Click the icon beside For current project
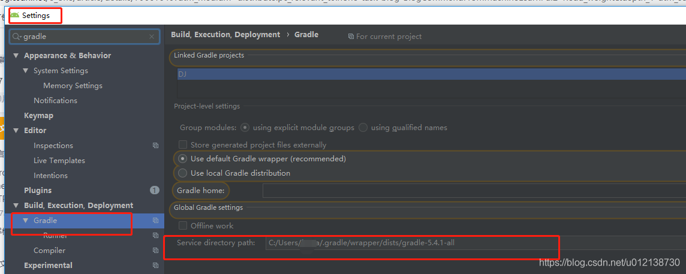Image resolution: width=686 pixels, height=274 pixels. (x=351, y=37)
